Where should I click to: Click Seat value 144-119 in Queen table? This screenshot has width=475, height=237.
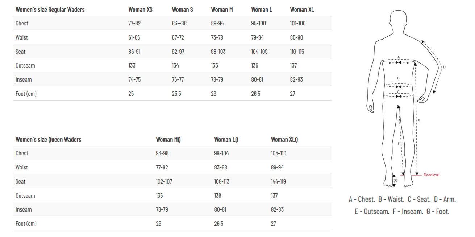coord(278,181)
